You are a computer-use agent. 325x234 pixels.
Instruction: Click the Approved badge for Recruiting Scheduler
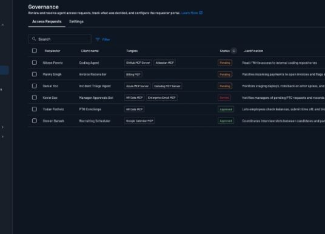[226, 121]
